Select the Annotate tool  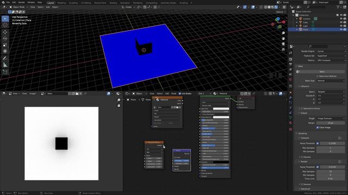pyautogui.click(x=5, y=58)
